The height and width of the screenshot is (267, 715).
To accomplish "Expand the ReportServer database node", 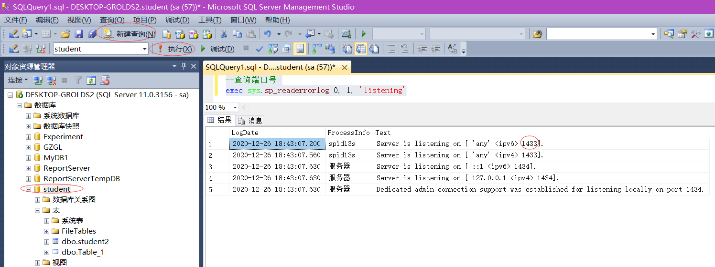I will tap(28, 168).
